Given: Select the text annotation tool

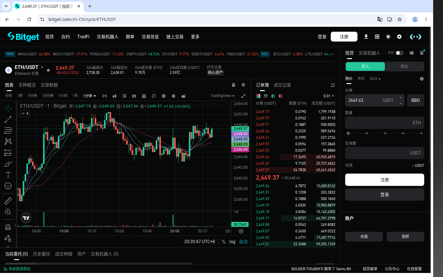Looking at the screenshot, I should pos(8,175).
